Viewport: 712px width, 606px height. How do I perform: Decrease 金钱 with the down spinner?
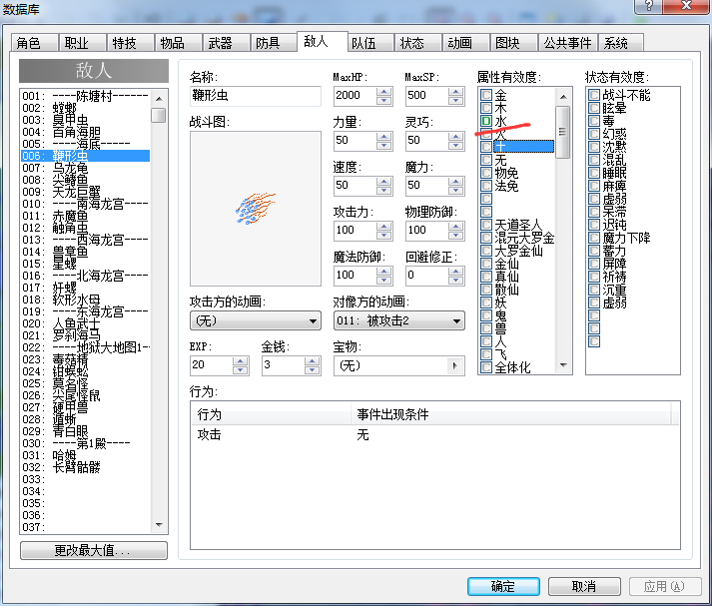tap(312, 370)
